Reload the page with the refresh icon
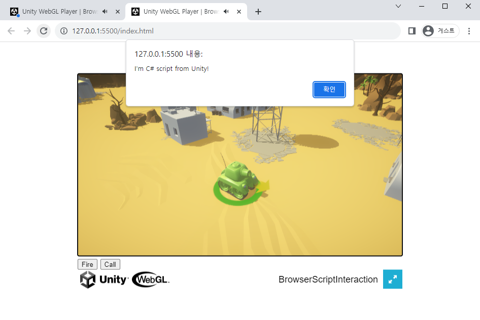Viewport: 480px width, 320px height. (44, 31)
